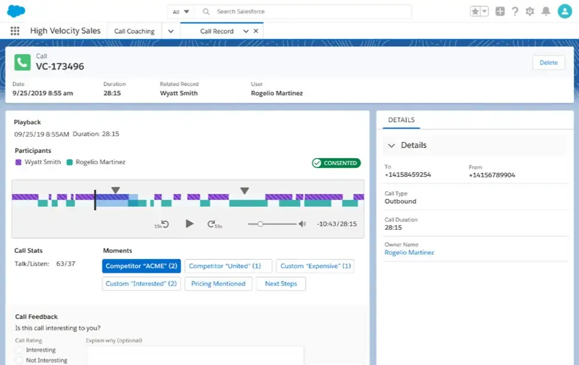579x365 pixels.
Task: Open the user profile avatar
Action: (x=565, y=11)
